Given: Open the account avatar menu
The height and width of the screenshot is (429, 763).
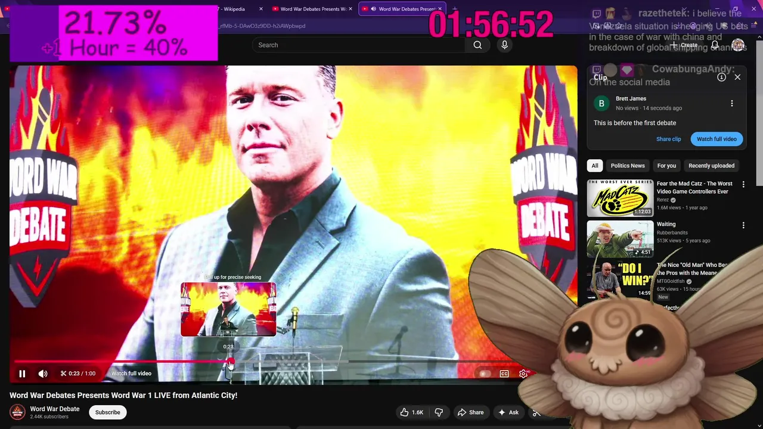Looking at the screenshot, I should pyautogui.click(x=738, y=45).
